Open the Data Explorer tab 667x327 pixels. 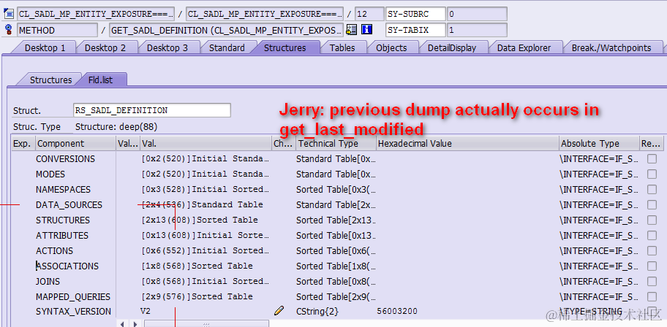(x=524, y=47)
